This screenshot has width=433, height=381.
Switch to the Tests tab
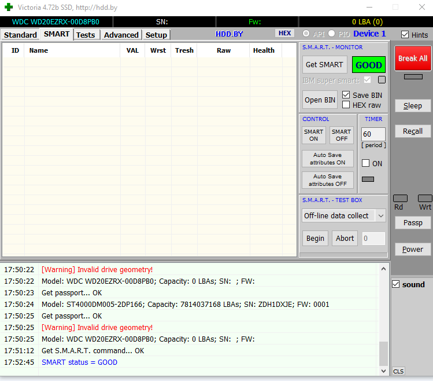[x=86, y=35]
